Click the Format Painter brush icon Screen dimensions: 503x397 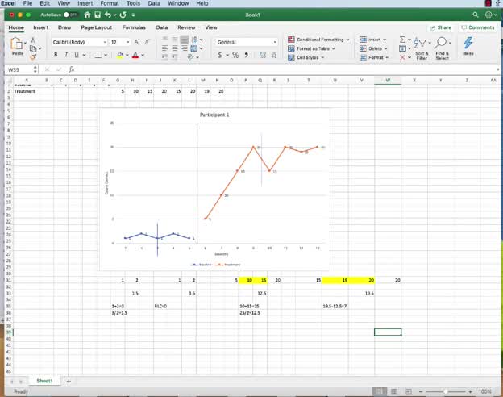tap(33, 57)
